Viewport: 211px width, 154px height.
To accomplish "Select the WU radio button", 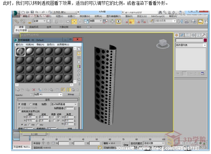I will [x=38, y=125].
